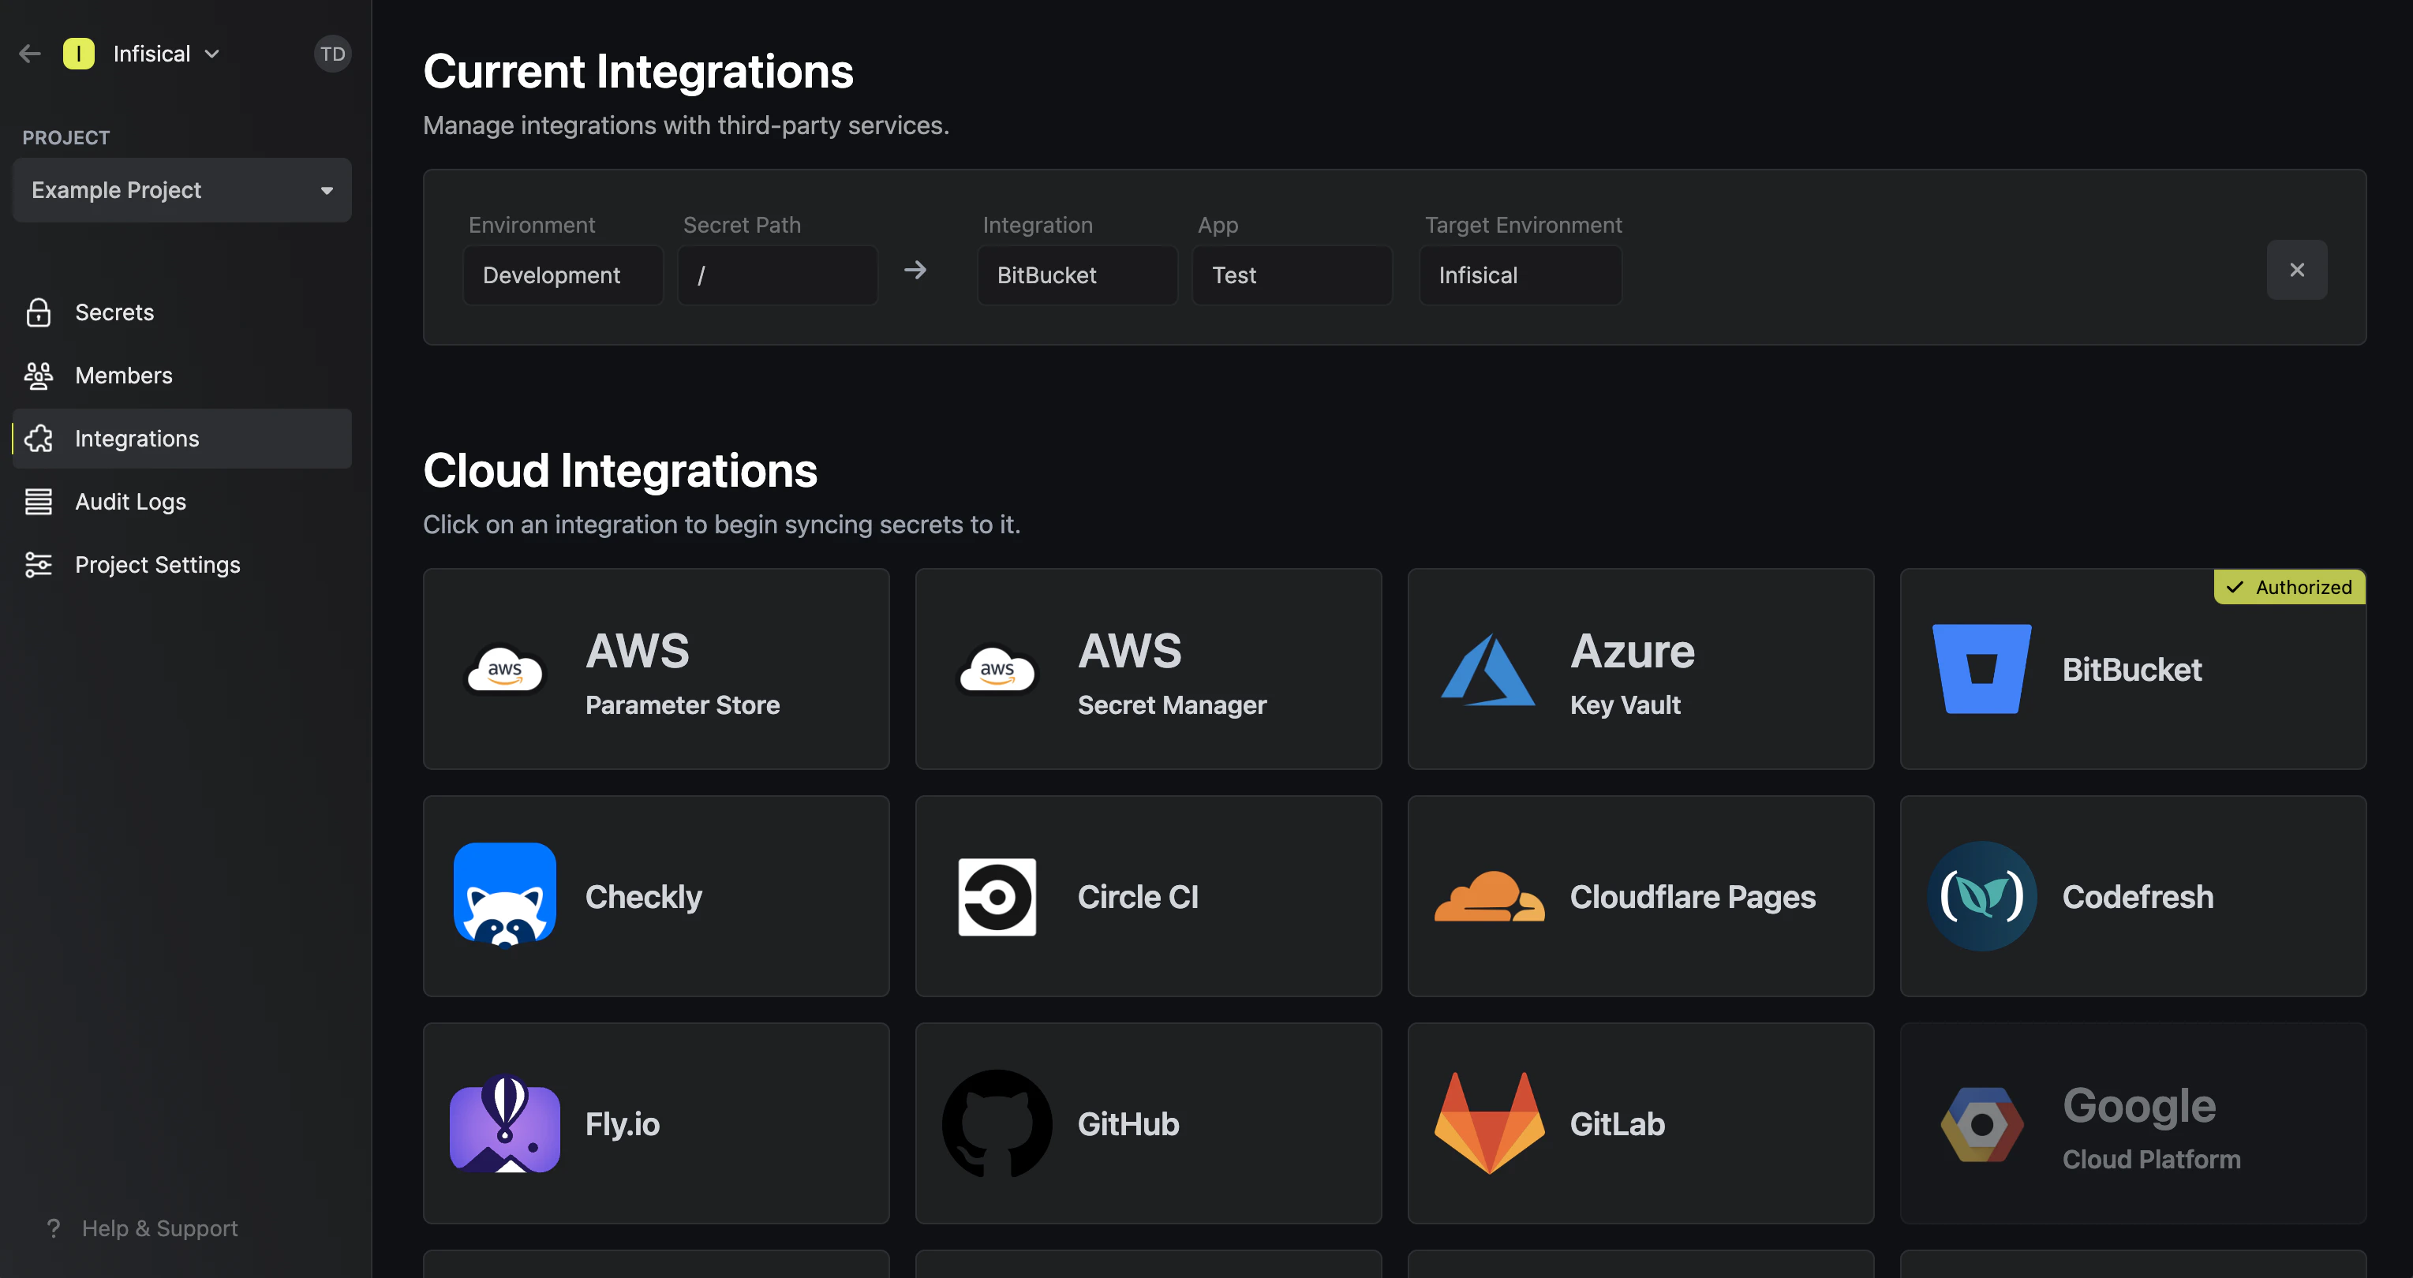Viewport: 2413px width, 1278px height.
Task: Click the GitHub octocat logo
Action: tap(997, 1123)
